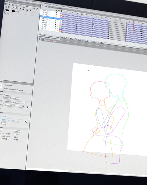Select the Paint Bucket tool
The height and width of the screenshot is (185, 147).
16,8
